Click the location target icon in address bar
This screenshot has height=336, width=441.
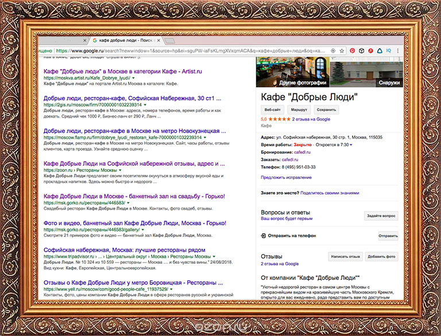333,50
